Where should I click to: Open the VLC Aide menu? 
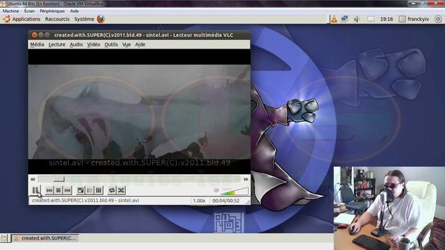(140, 44)
